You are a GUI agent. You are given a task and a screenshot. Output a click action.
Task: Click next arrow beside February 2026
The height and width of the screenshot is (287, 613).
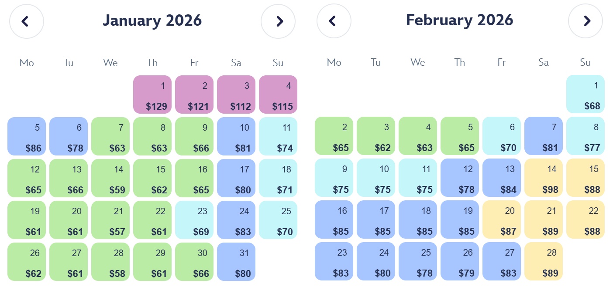(x=585, y=21)
